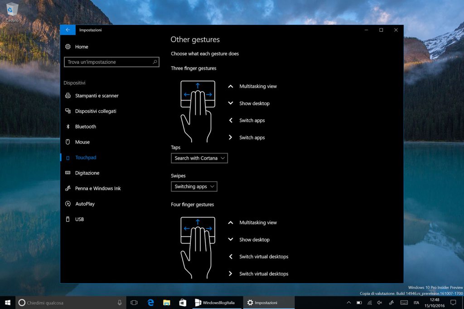Viewport: 464px width, 309px height.
Task: Open Action Center from the system tray
Action: coord(453,302)
